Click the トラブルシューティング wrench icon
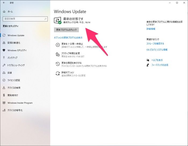Screen dimensions: 188x146 (x=4, y=65)
